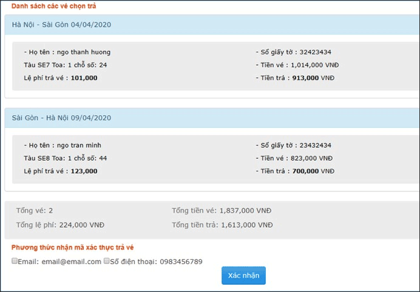Click the Tổng lệ phí 224,000 VNĐ total
Screen dimensions: 420x292
(x=61, y=225)
